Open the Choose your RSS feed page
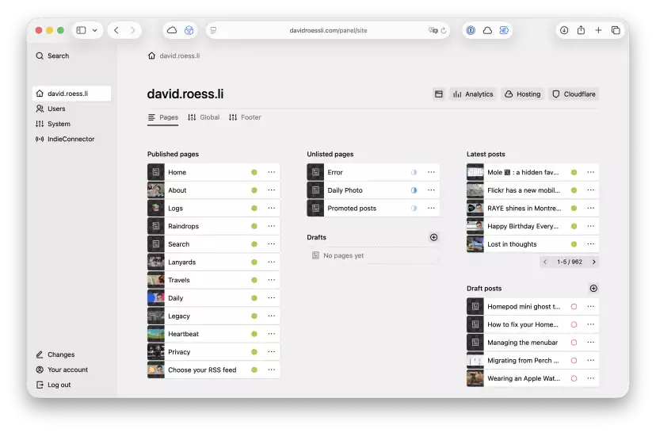 [x=213, y=370]
